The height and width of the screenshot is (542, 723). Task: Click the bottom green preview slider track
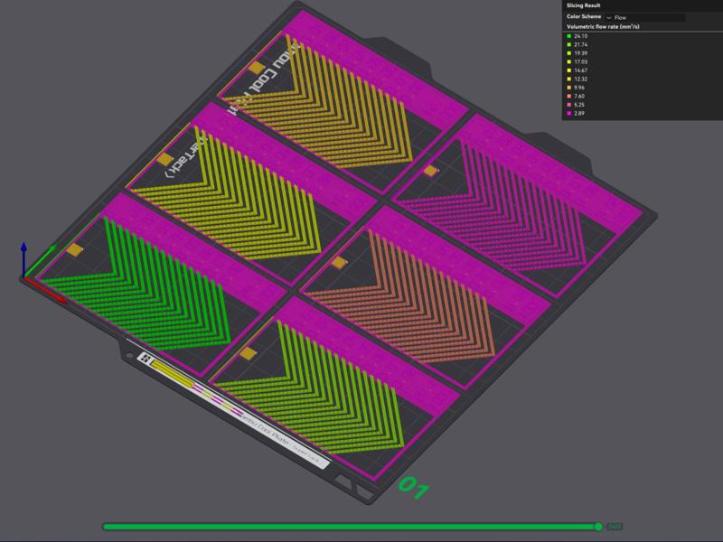tap(351, 527)
